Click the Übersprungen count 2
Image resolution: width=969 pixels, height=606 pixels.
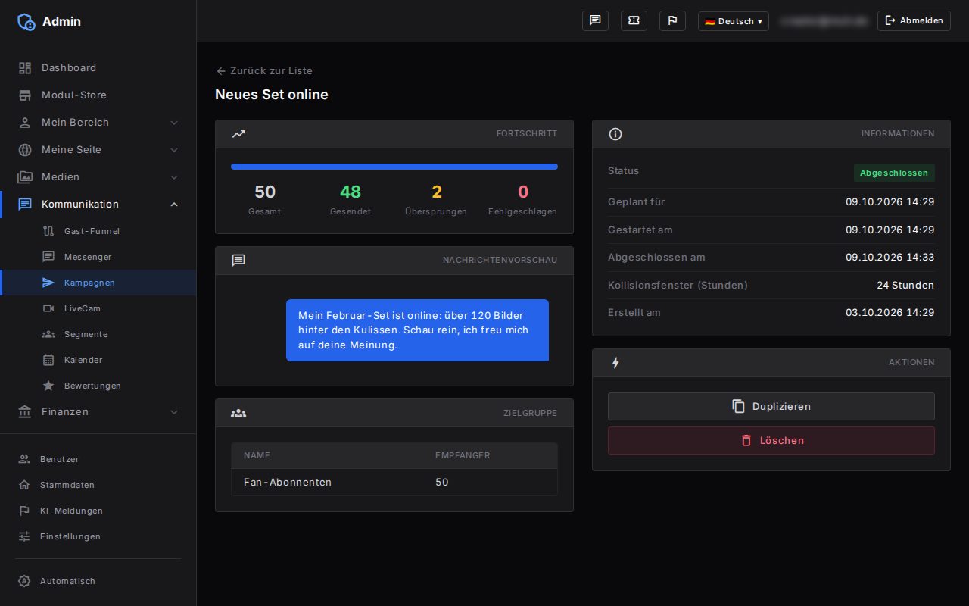437,192
